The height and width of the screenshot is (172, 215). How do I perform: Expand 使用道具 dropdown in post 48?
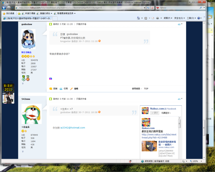tap(137, 89)
